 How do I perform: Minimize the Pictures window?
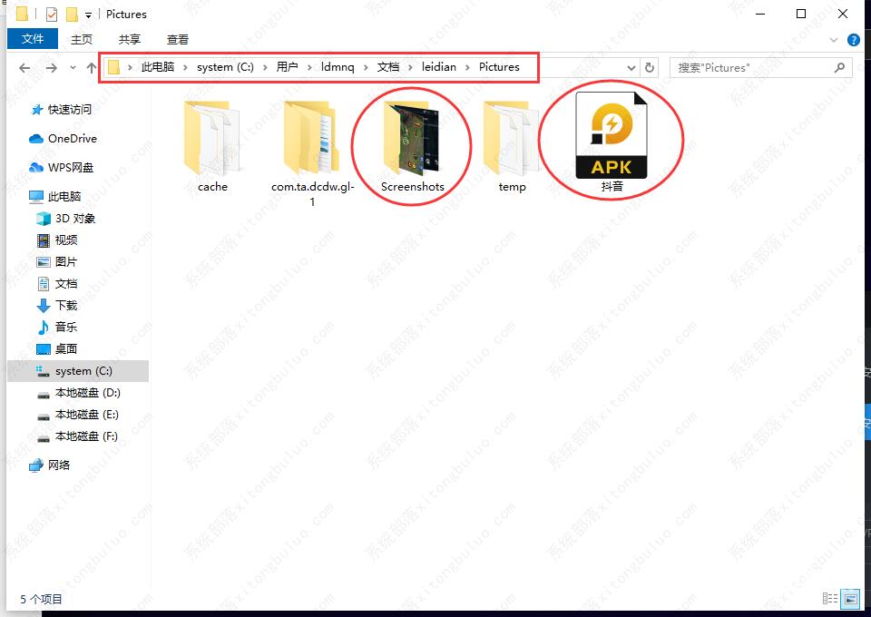tap(760, 14)
